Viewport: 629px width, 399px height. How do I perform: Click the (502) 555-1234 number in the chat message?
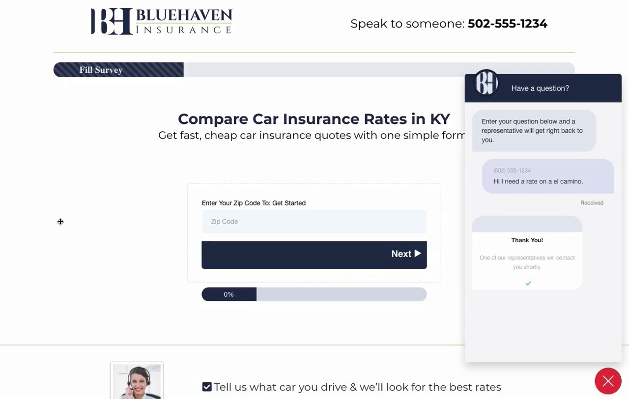click(512, 171)
